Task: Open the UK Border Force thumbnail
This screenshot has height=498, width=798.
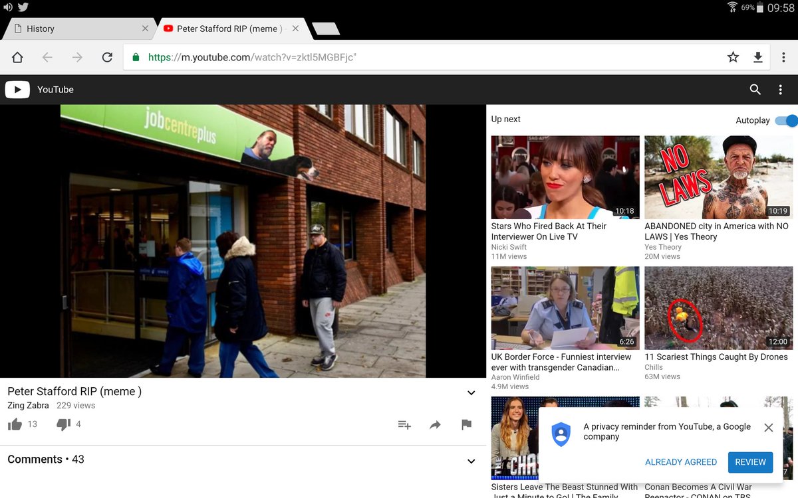Action: tap(565, 308)
